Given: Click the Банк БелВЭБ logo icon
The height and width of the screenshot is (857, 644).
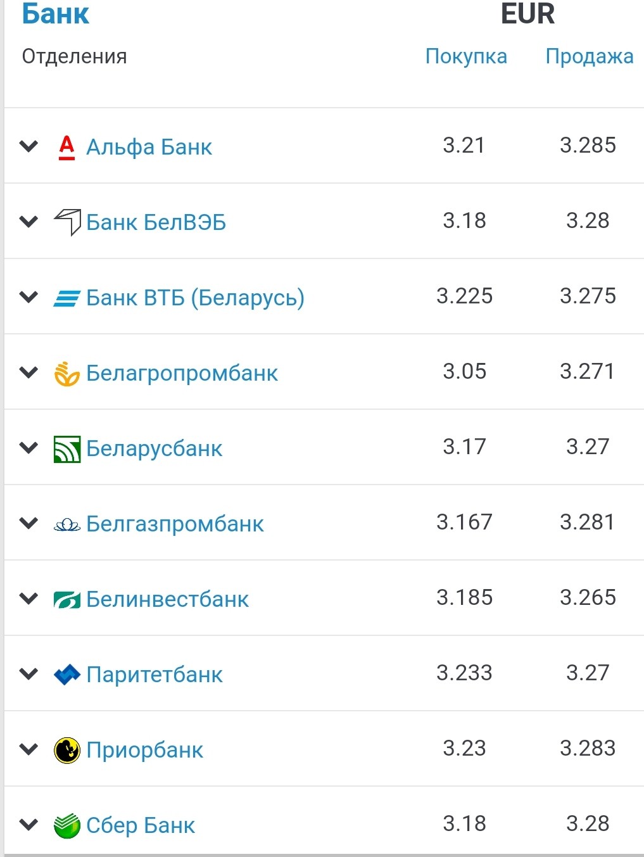Looking at the screenshot, I should click(x=67, y=222).
